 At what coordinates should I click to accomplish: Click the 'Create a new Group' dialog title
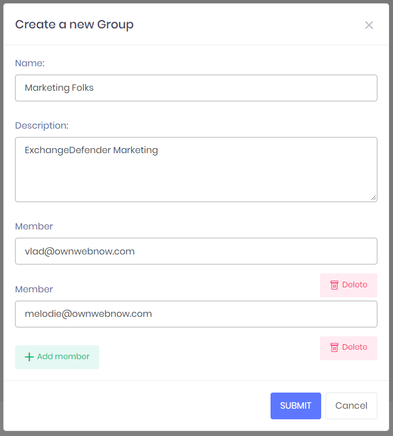coord(74,25)
